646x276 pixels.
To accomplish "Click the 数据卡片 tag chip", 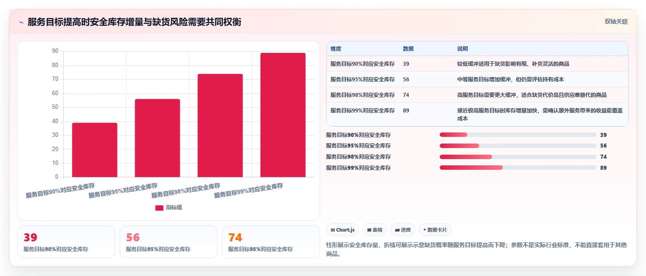I will tap(435, 230).
